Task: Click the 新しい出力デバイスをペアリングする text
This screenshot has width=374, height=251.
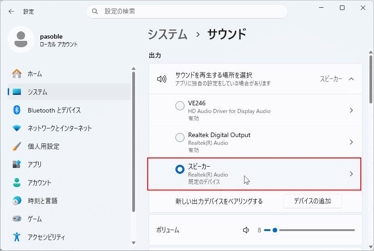Action: (x=219, y=201)
